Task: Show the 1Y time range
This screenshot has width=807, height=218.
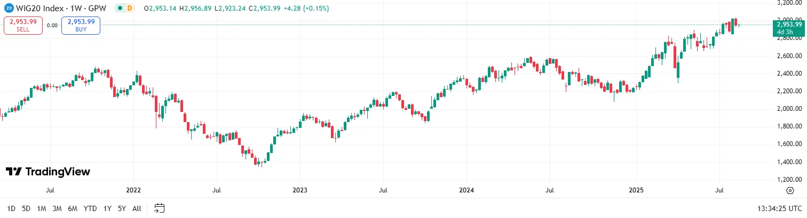Action: [x=107, y=208]
